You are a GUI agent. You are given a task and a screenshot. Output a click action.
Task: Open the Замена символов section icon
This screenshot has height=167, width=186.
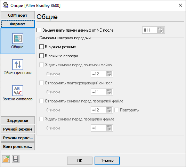coord(18,91)
